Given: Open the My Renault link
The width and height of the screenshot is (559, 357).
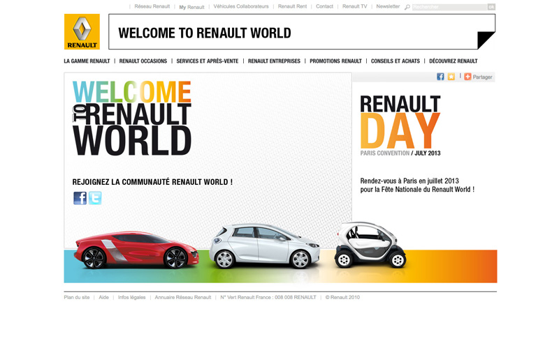Looking at the screenshot, I should tap(191, 7).
